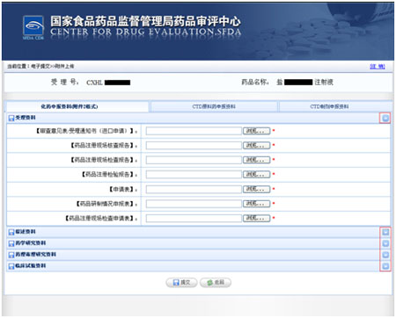The height and width of the screenshot is (318, 396).
Task: Click the save icon beside 综述资料
Action: click(x=11, y=232)
